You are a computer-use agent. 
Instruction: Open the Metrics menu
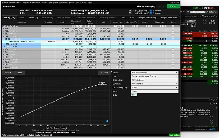click(71, 2)
